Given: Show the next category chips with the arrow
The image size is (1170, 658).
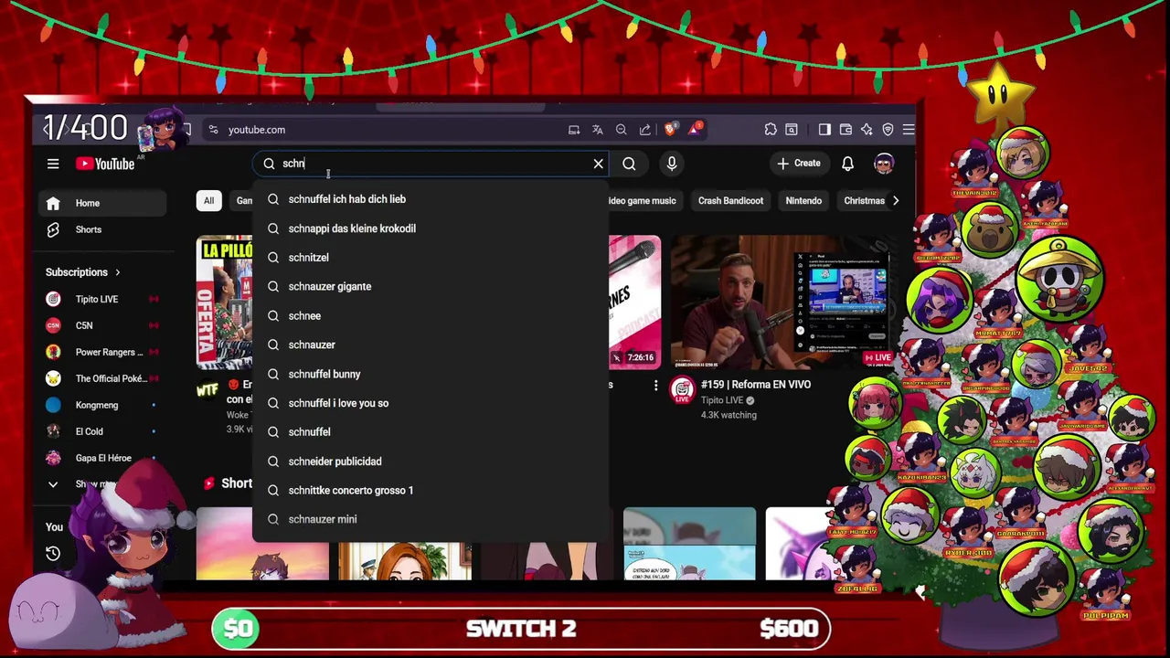Looking at the screenshot, I should pos(896,200).
